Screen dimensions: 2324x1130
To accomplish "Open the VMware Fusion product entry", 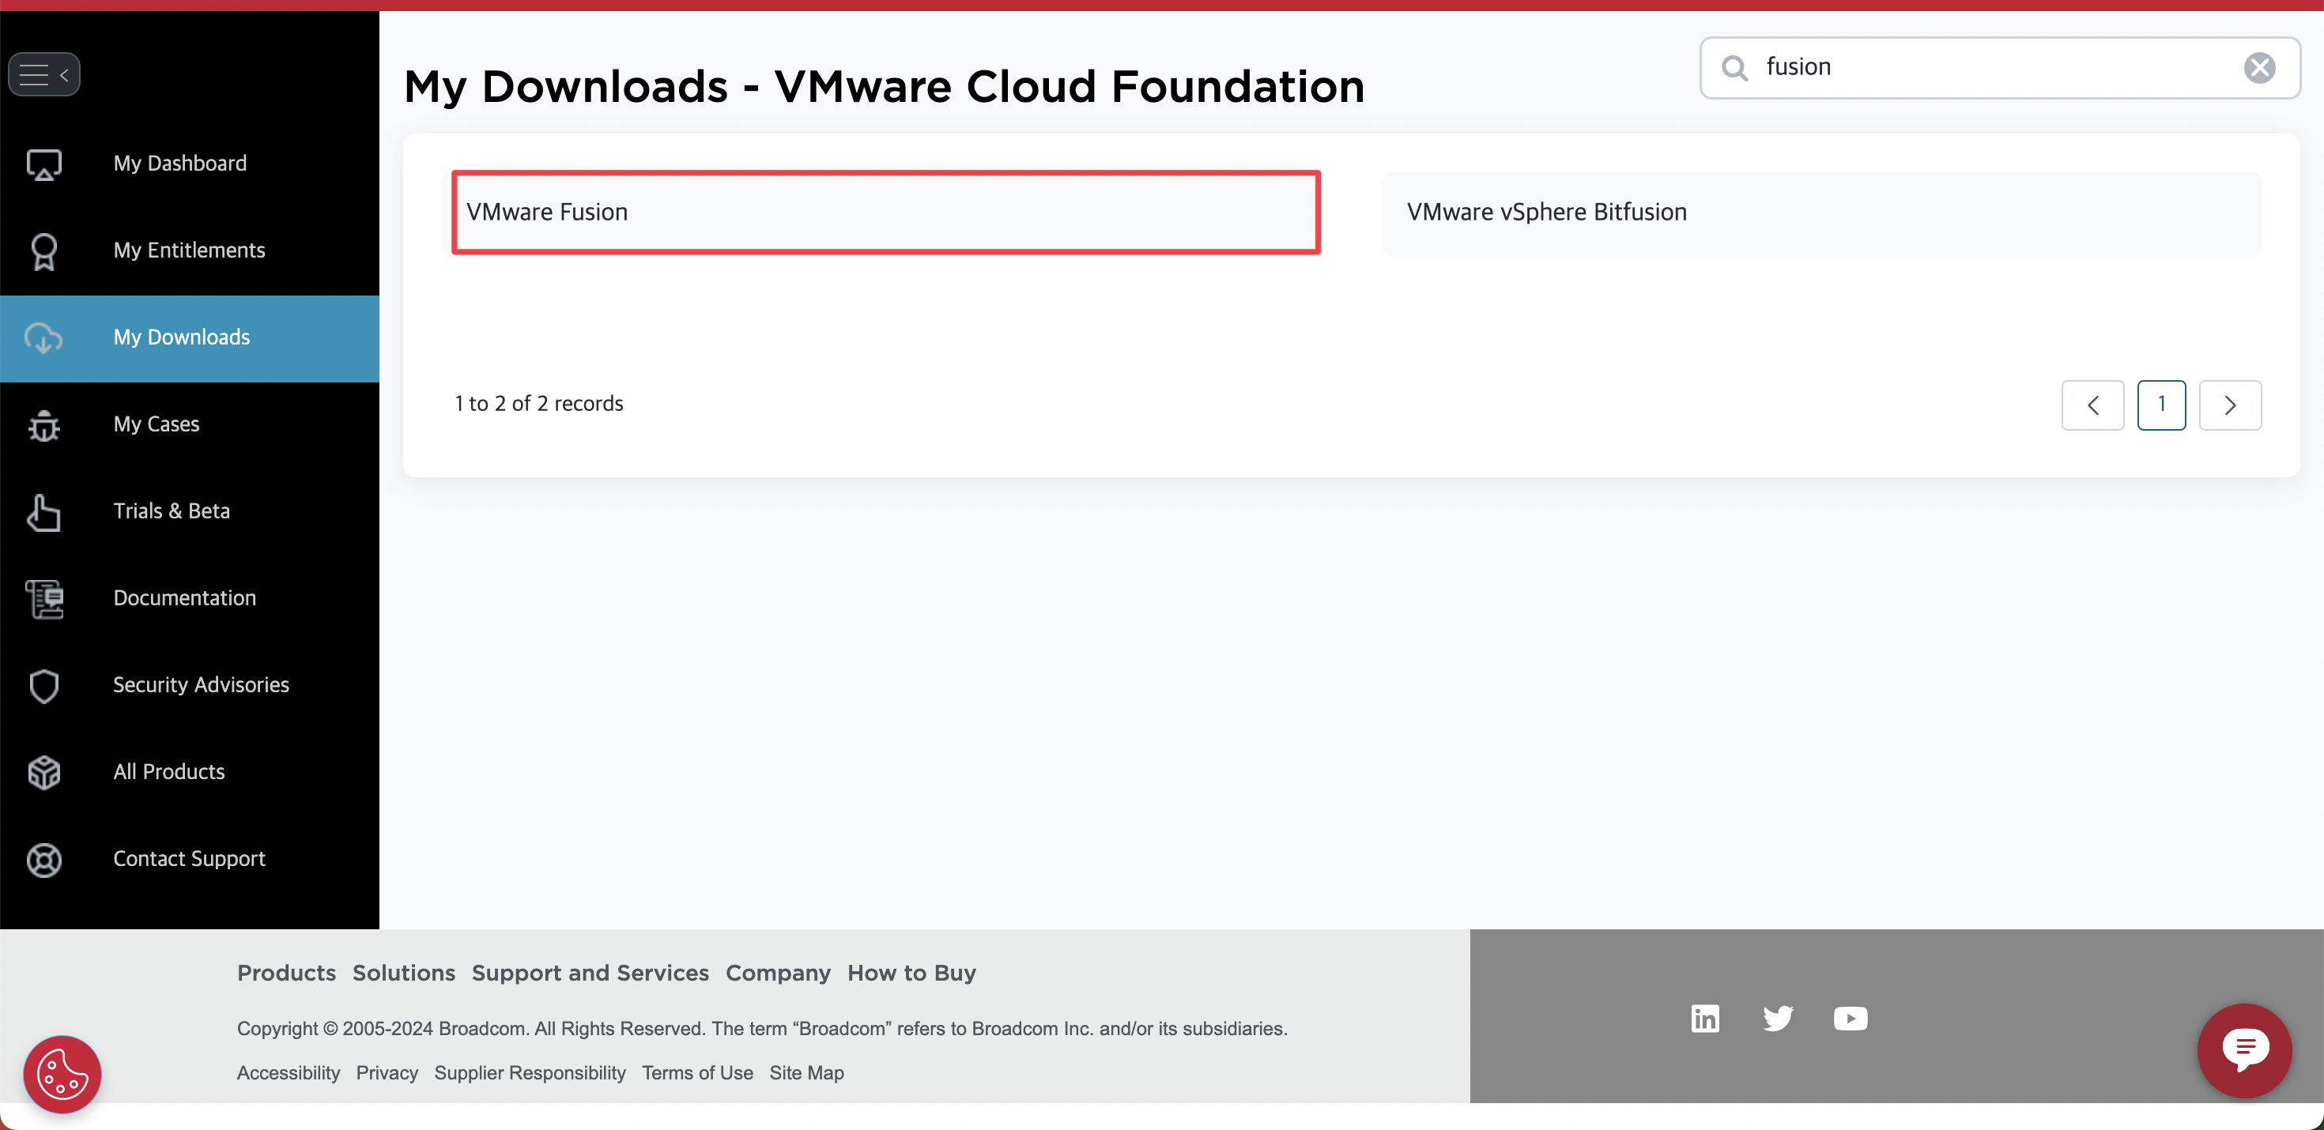I will pos(886,213).
